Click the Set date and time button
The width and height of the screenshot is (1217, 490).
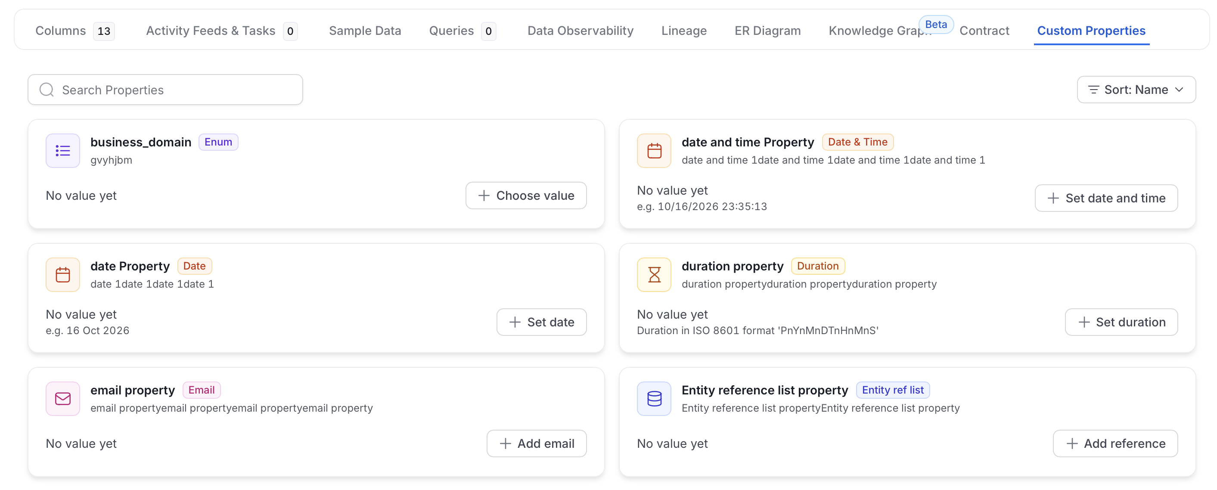coord(1105,198)
